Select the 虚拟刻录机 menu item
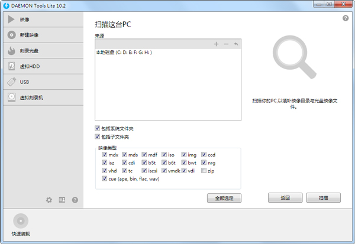 (x=43, y=97)
